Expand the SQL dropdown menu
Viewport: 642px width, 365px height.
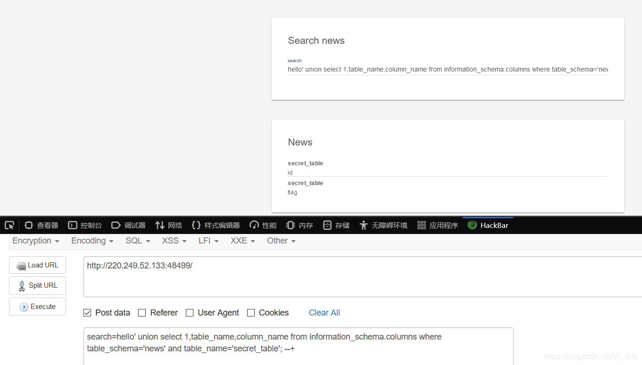tap(138, 241)
